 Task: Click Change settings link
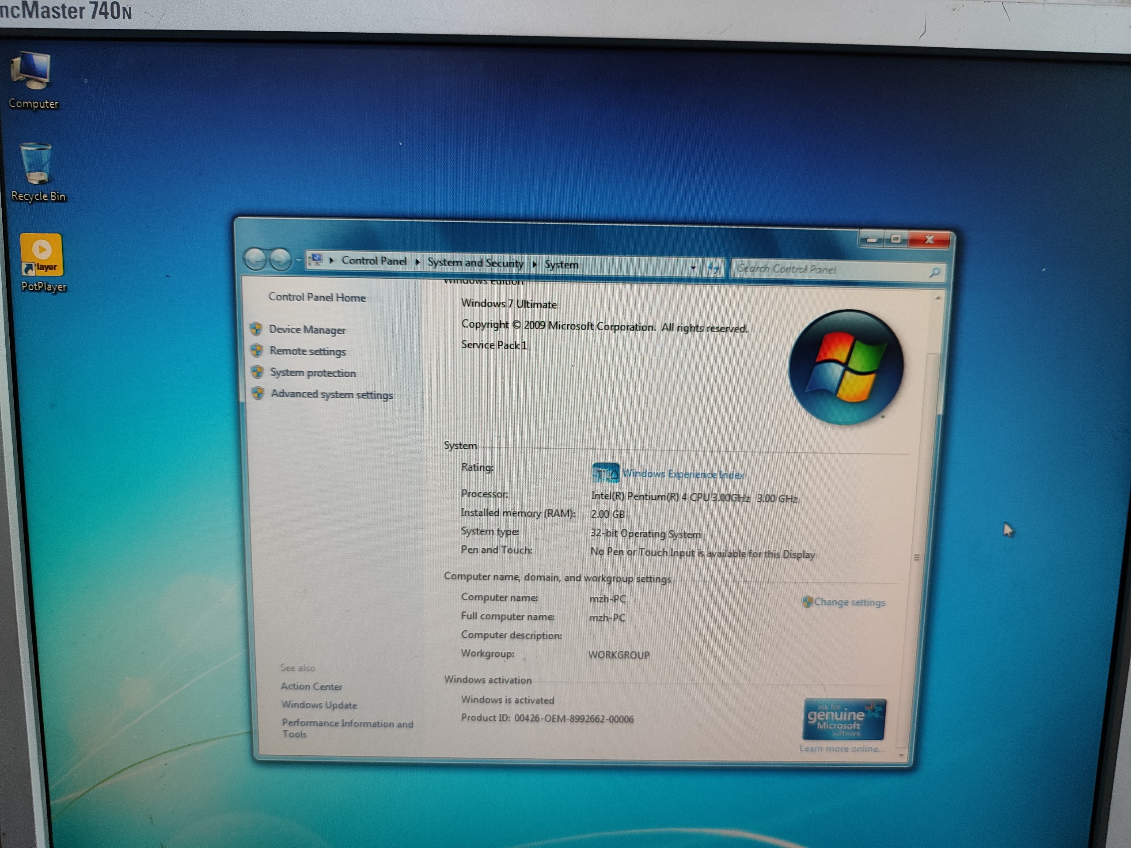tap(849, 602)
